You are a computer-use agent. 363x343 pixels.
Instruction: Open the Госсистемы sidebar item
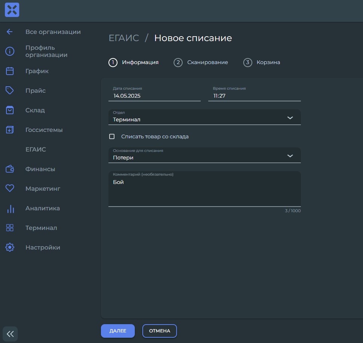(x=44, y=130)
